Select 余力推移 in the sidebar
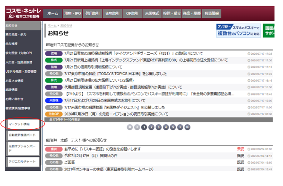The image size is (283, 186). [23, 43]
